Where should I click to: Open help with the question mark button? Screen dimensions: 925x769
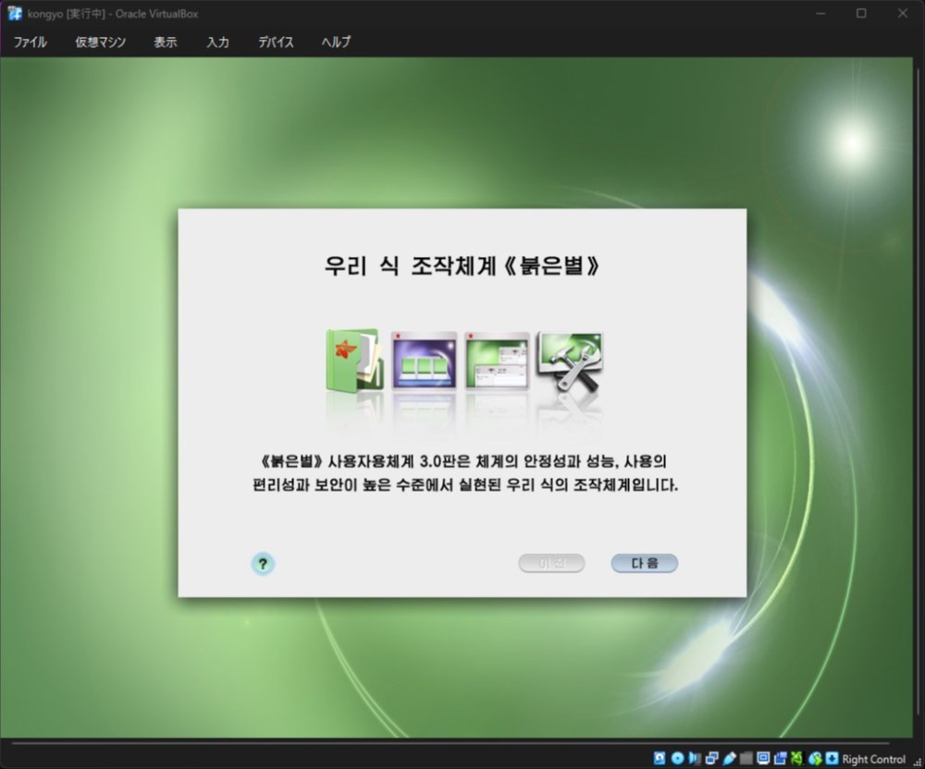tap(263, 564)
